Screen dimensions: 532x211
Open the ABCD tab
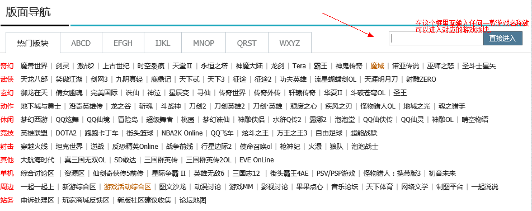click(81, 43)
